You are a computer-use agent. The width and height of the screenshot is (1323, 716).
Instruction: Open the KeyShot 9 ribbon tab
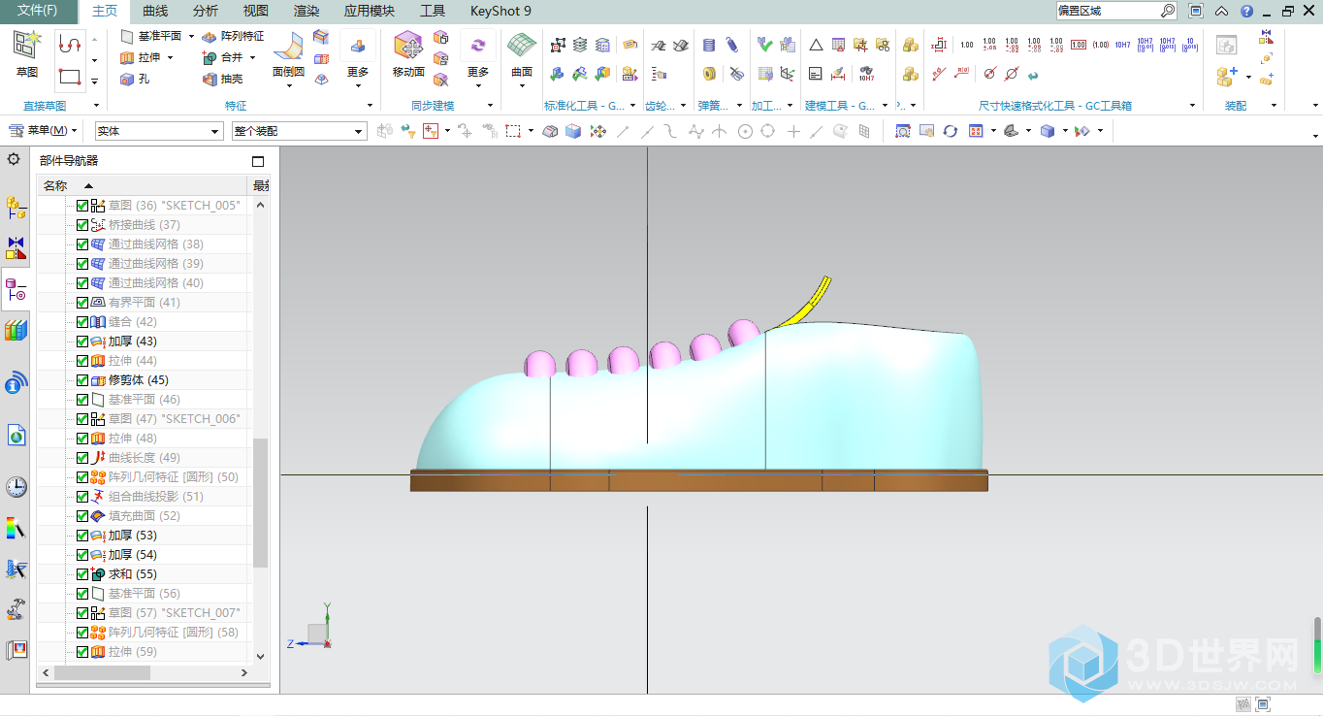(500, 11)
